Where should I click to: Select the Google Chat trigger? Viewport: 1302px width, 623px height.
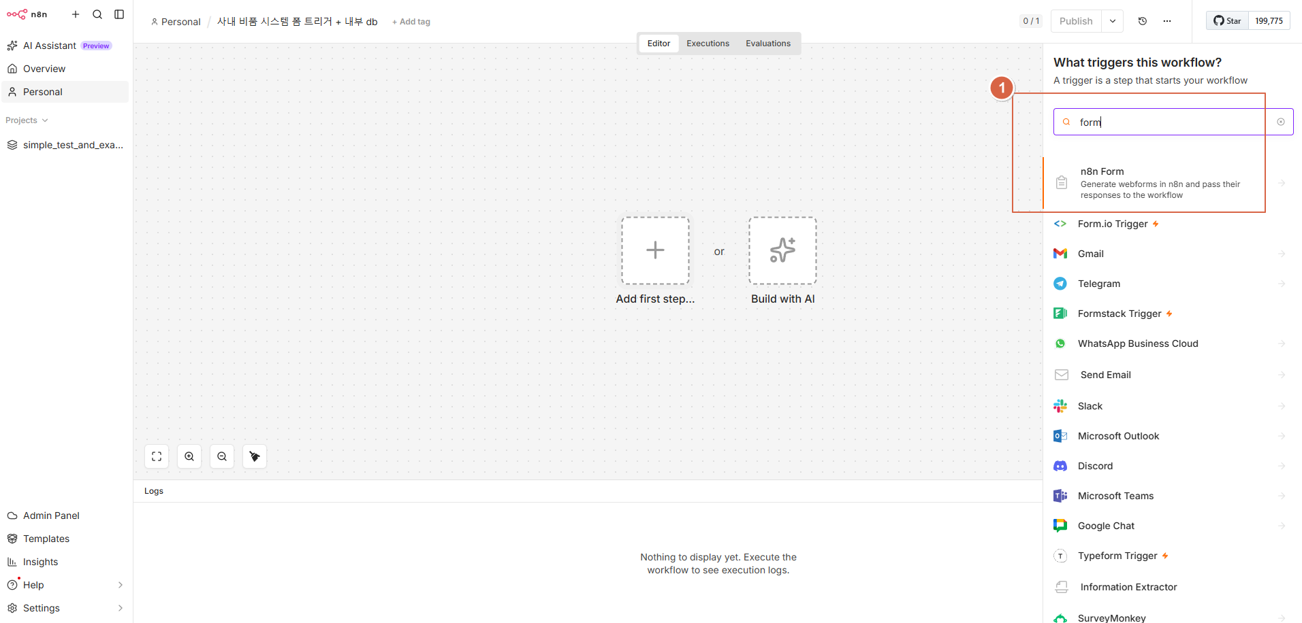click(x=1169, y=526)
